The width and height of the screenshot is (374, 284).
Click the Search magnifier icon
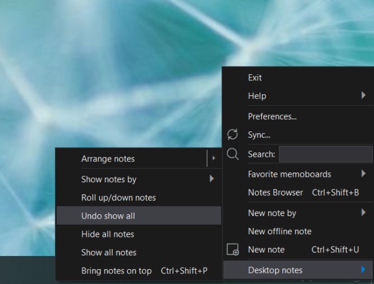click(x=233, y=154)
